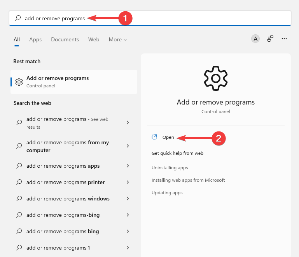
Task: Open the search across devices icon
Action: [270, 39]
